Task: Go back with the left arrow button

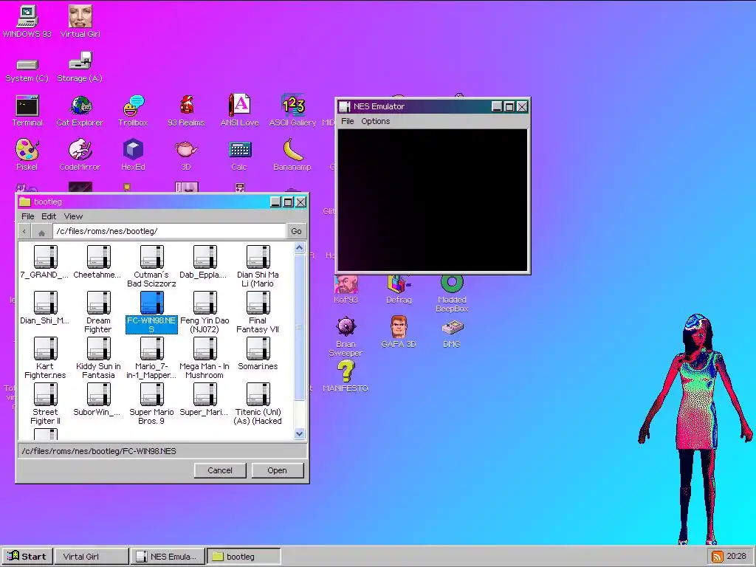Action: [24, 231]
